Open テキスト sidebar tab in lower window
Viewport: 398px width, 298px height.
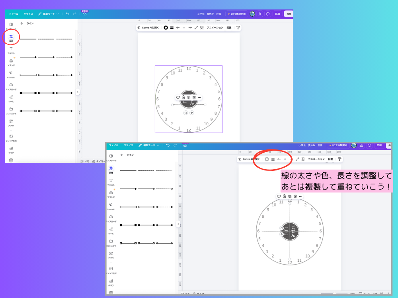pyautogui.click(x=111, y=182)
